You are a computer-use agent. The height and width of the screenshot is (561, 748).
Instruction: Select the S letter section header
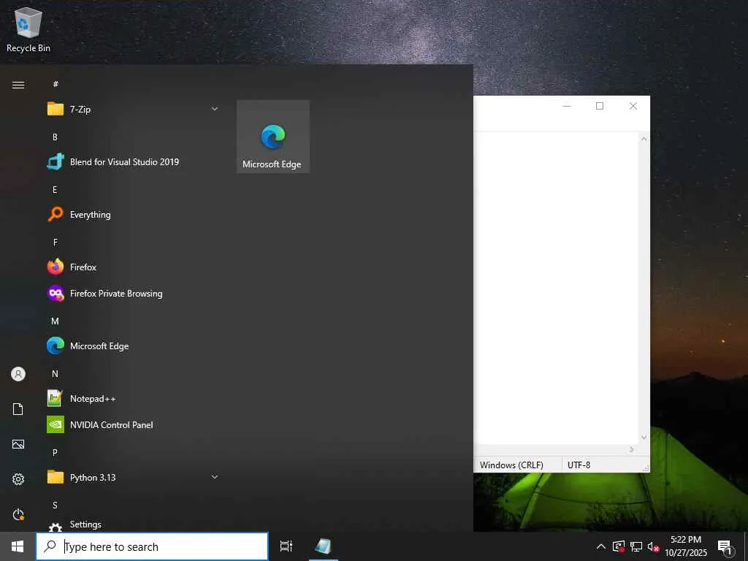pyautogui.click(x=55, y=505)
